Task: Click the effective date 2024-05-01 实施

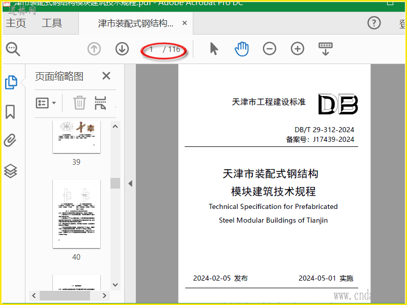Action: click(326, 278)
